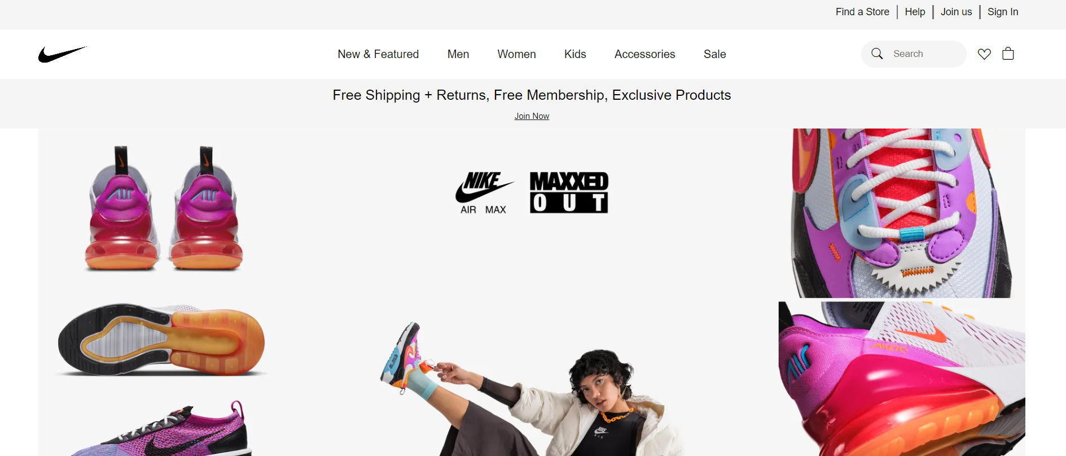The image size is (1066, 456).
Task: Expand the Accessories navigation menu
Action: point(644,54)
